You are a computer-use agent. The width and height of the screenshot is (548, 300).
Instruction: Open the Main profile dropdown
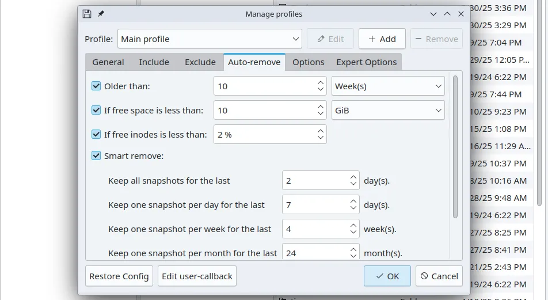pos(210,39)
